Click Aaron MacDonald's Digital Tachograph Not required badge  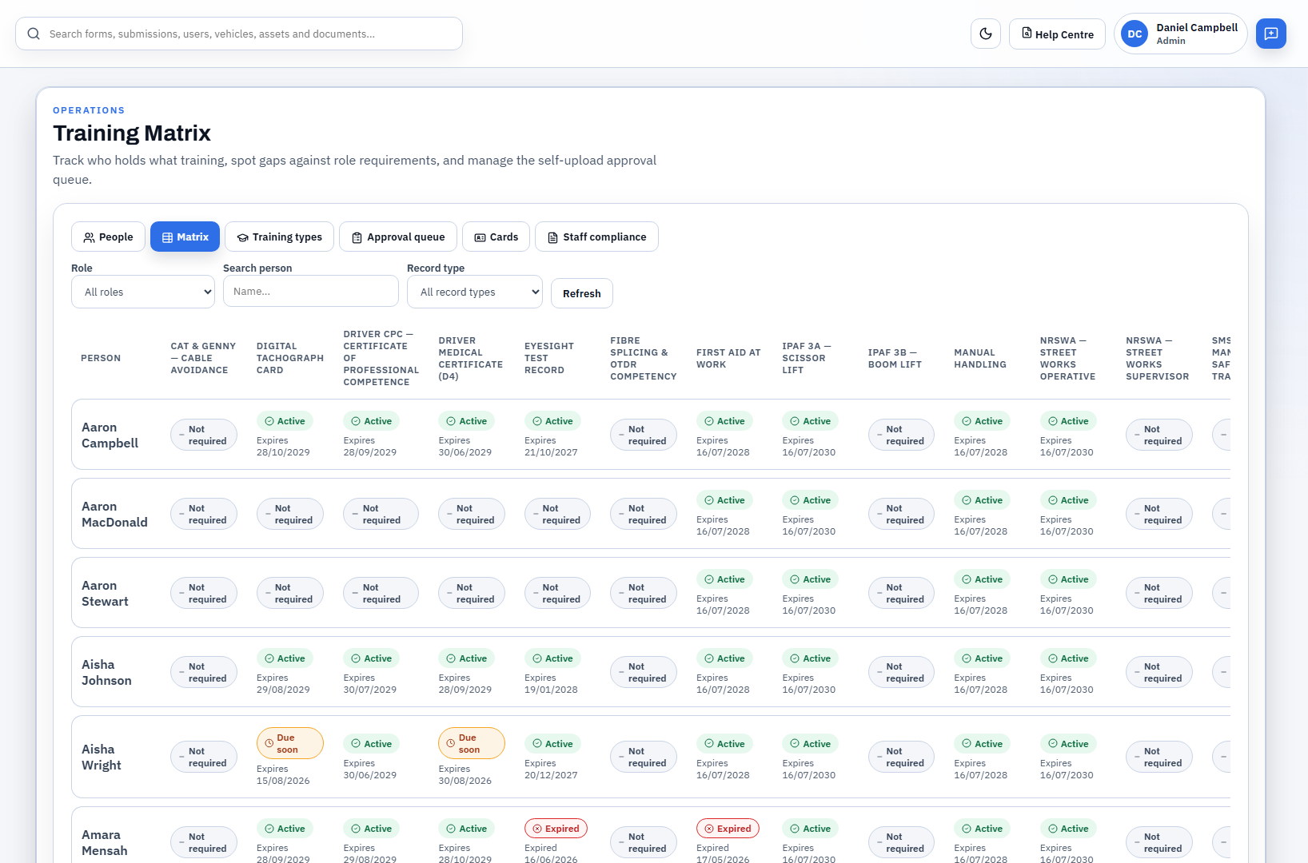pyautogui.click(x=290, y=514)
